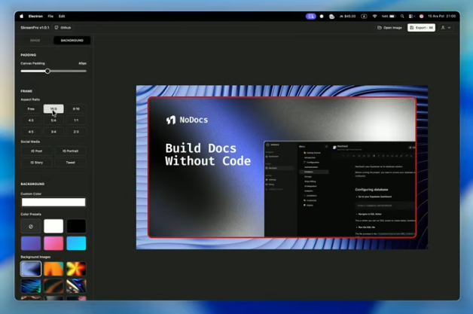Screen dimensions: 473x314
Task: Choose the IG Post social preset
Action: tap(36, 151)
